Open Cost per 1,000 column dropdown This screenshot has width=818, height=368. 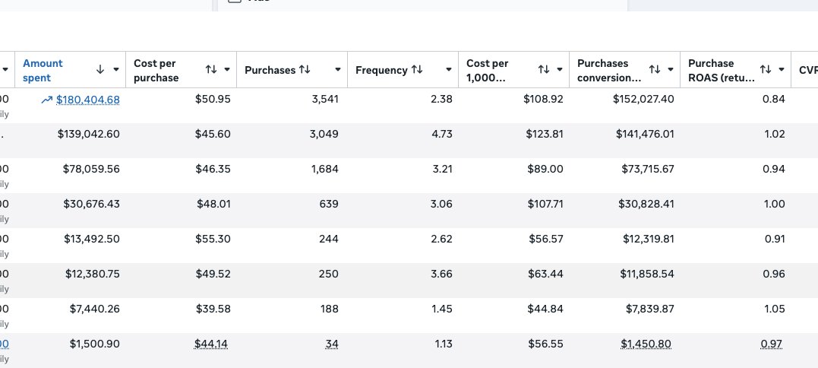click(560, 69)
